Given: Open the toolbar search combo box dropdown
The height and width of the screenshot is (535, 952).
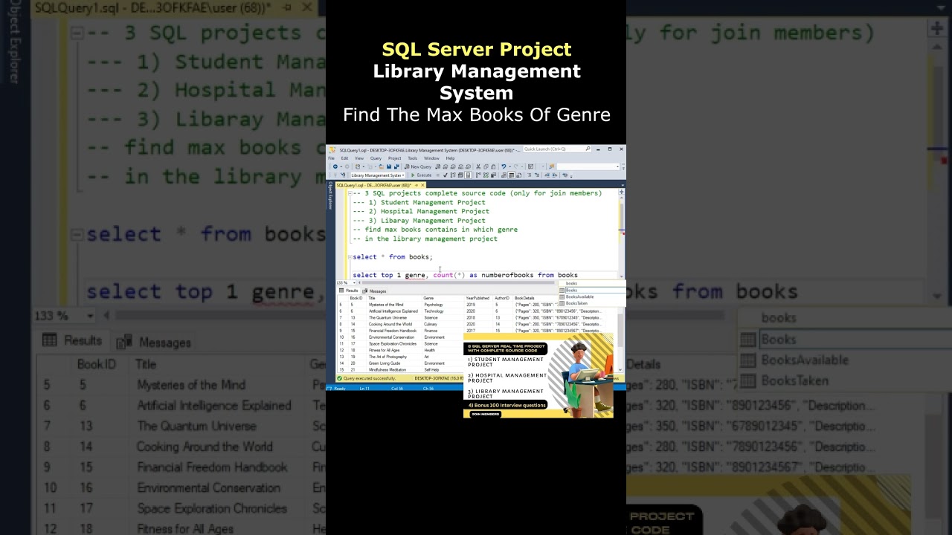Looking at the screenshot, I should coord(617,166).
